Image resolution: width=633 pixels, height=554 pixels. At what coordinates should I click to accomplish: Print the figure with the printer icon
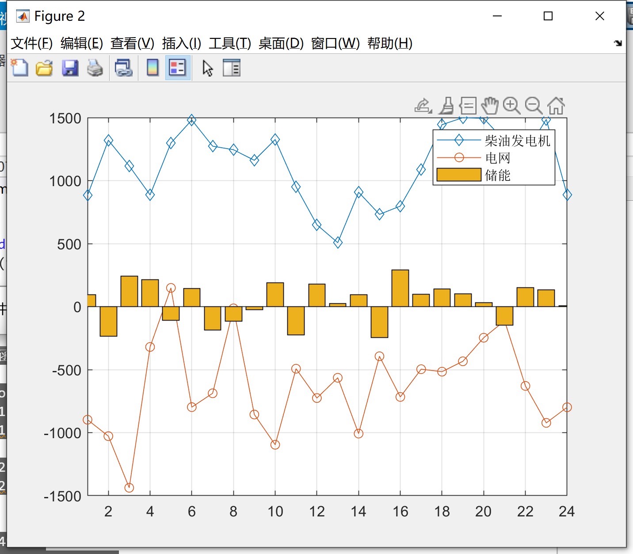(95, 68)
